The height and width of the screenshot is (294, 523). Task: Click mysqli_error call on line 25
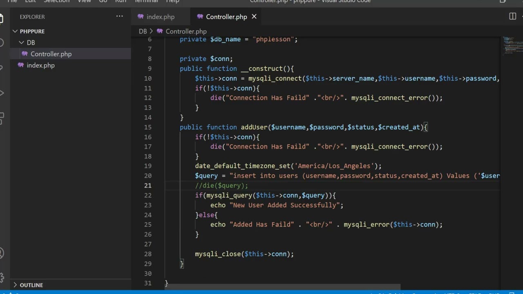[367, 225]
